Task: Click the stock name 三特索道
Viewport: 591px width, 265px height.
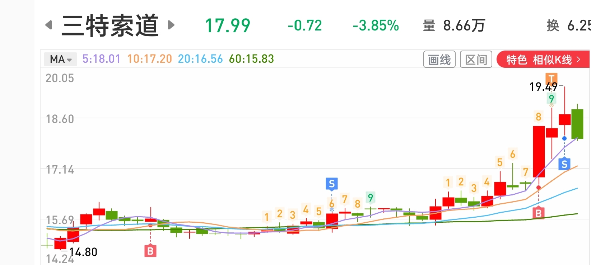Action: [x=110, y=25]
